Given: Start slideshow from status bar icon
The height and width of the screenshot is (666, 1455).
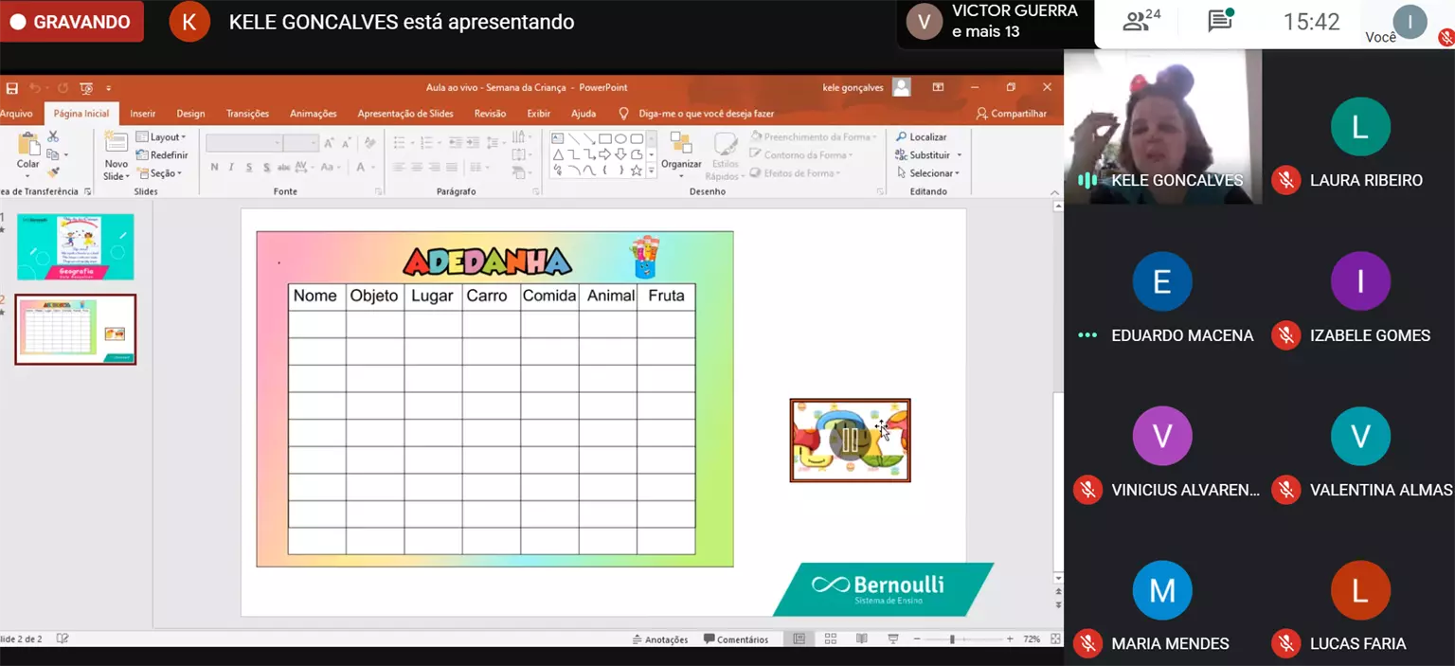Looking at the screenshot, I should coord(892,639).
